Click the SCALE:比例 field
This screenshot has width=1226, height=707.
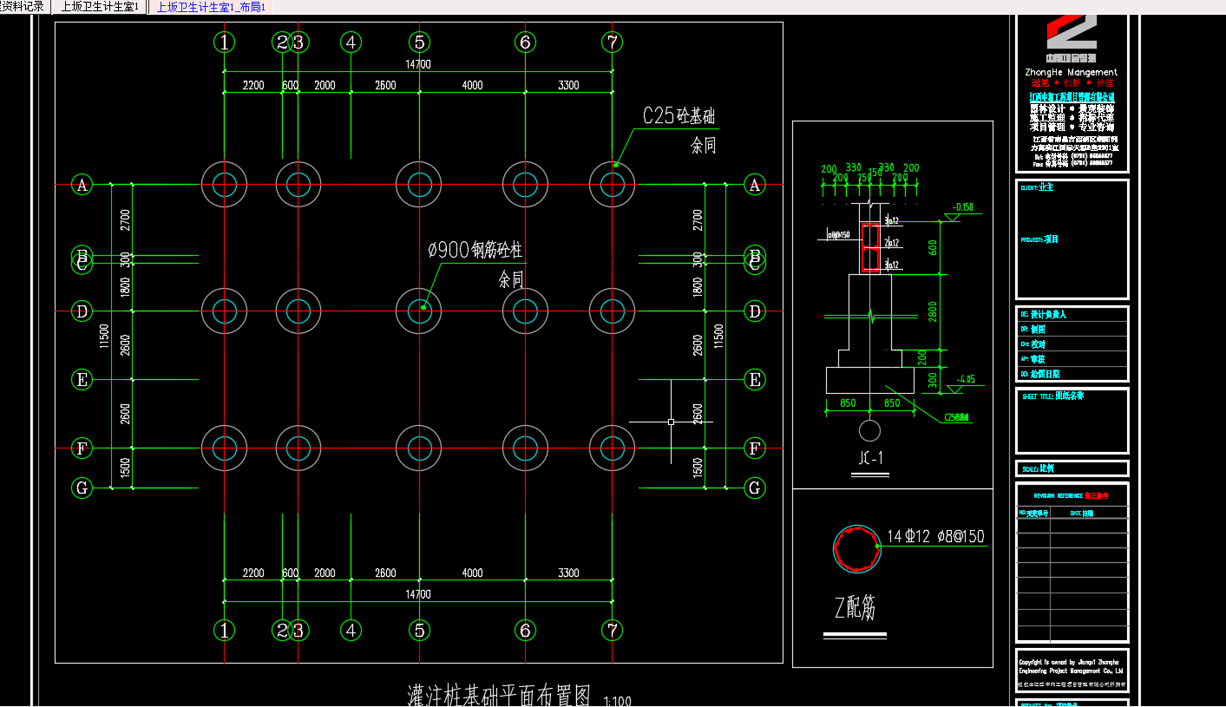(1037, 468)
